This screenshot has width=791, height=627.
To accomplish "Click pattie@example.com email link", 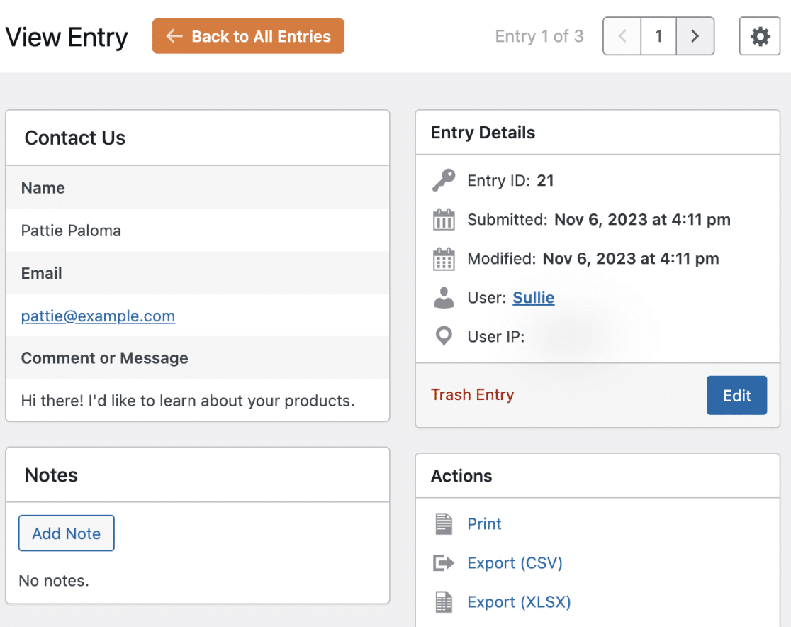I will click(98, 316).
